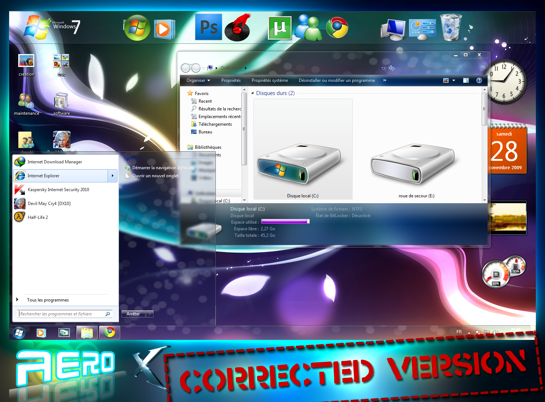Viewport: 545px width, 402px height.
Task: Select Propriétés système in the toolbar
Action: point(270,80)
